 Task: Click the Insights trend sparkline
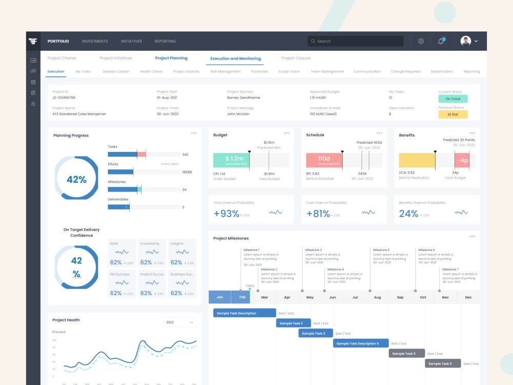(182, 252)
